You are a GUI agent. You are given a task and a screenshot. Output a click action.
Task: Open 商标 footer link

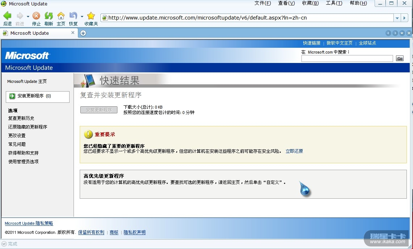[114, 232]
